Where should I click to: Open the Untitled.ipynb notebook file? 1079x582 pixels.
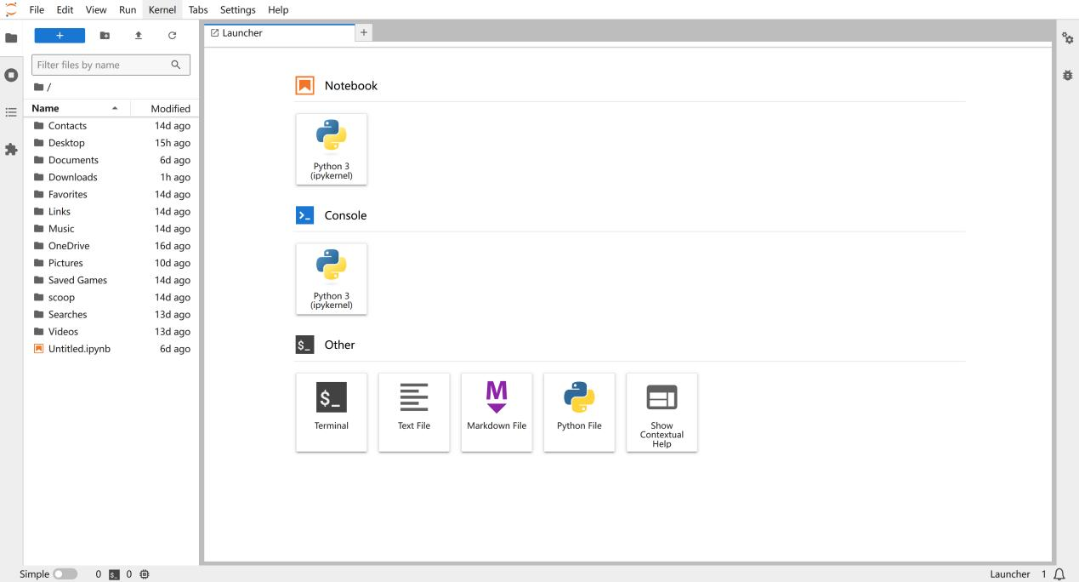[x=113, y=349]
